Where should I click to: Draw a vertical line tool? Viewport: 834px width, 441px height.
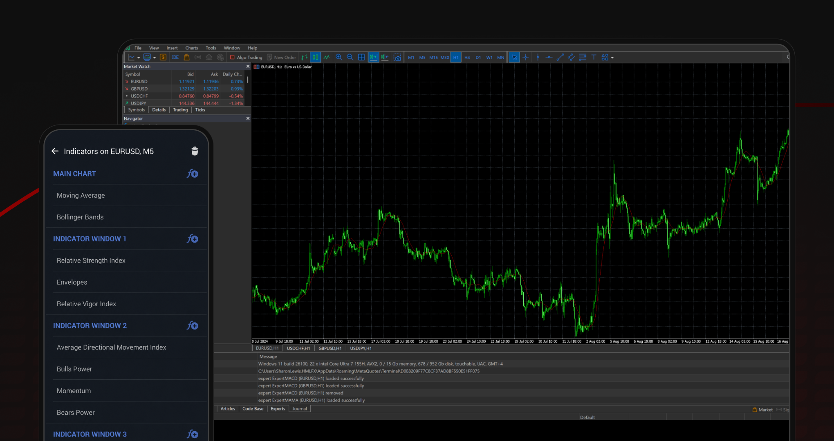point(538,58)
